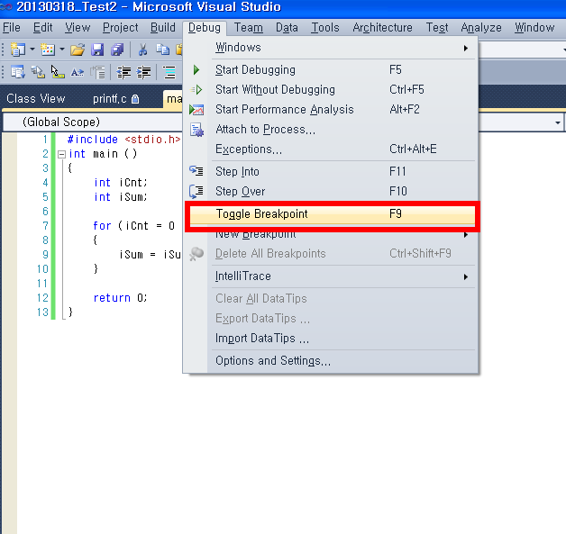Collapse the main() function outline box
This screenshot has height=534, width=566.
click(x=61, y=154)
